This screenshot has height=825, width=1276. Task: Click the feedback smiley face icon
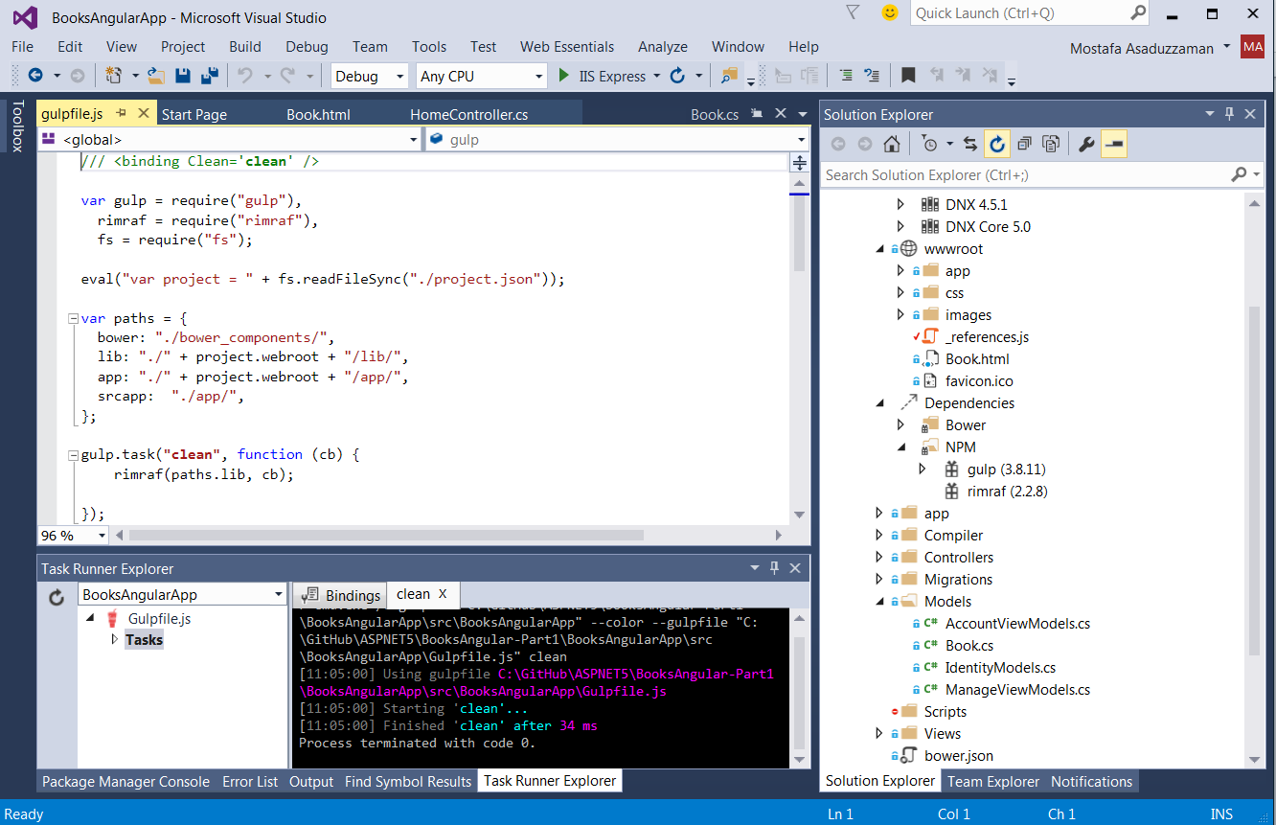(890, 13)
